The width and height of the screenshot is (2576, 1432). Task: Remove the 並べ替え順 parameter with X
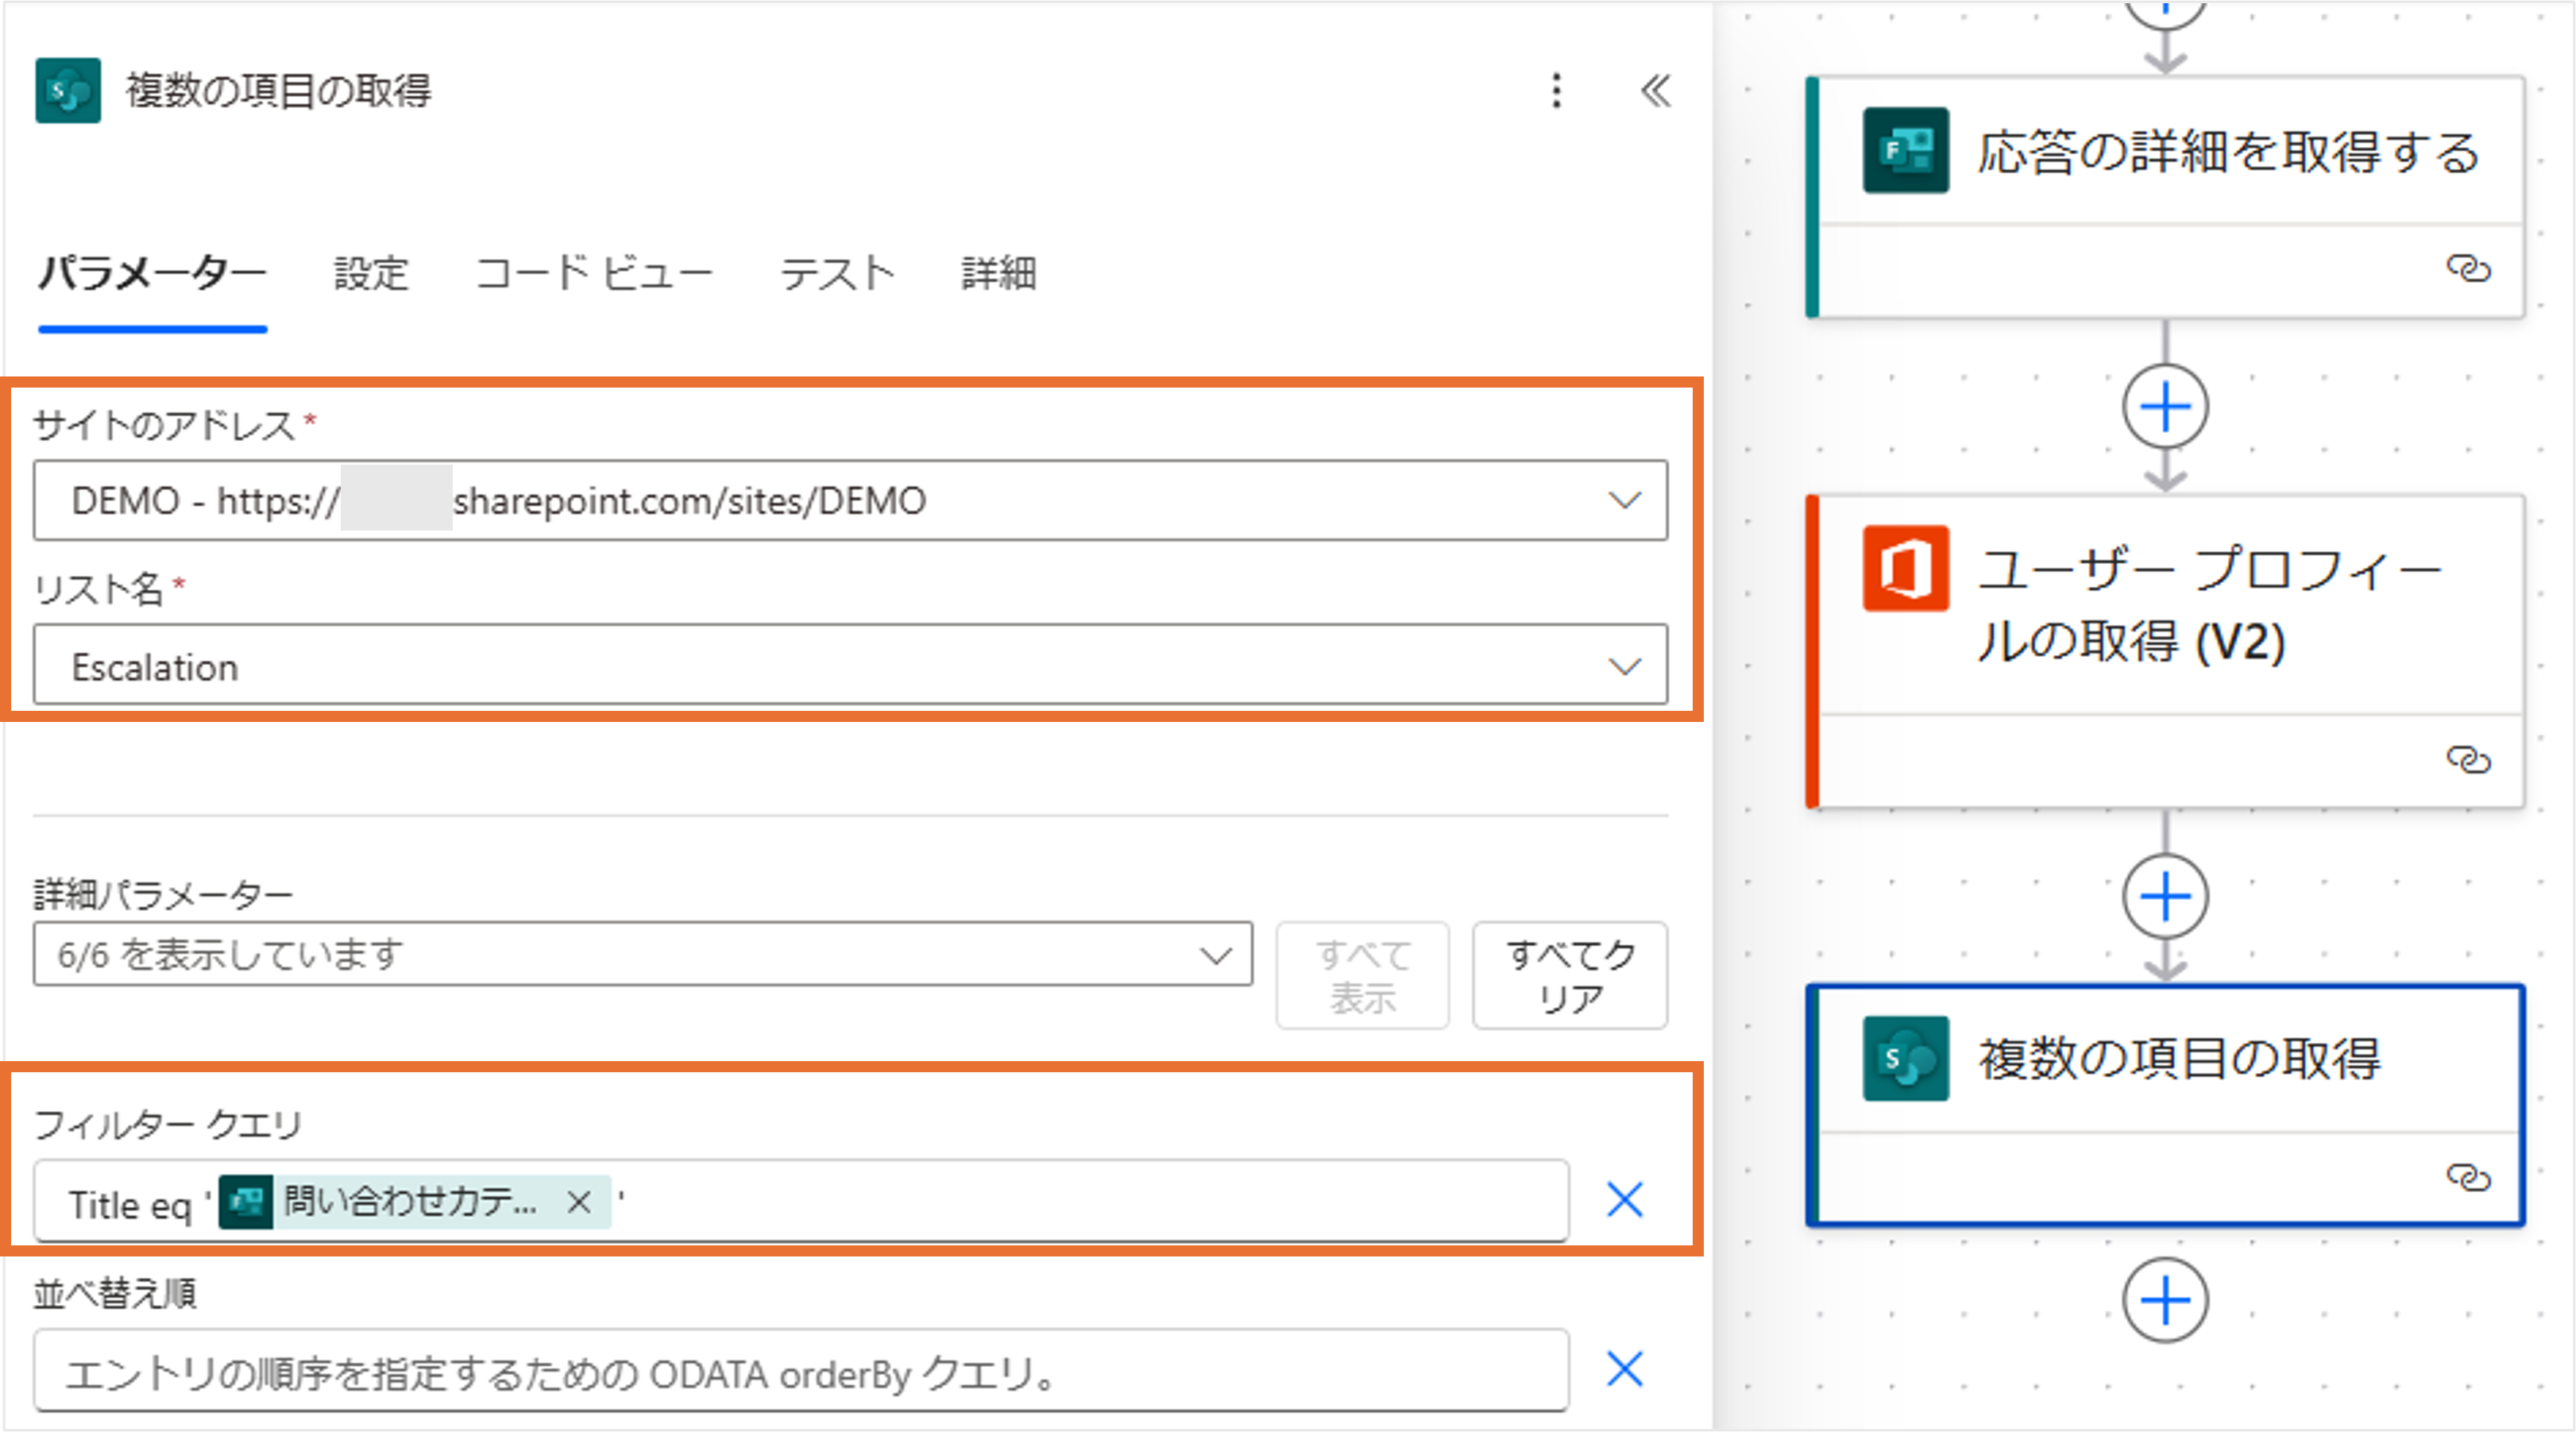[x=1624, y=1369]
